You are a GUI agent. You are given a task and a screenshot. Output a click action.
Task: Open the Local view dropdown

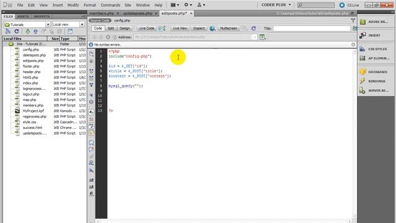click(82, 25)
